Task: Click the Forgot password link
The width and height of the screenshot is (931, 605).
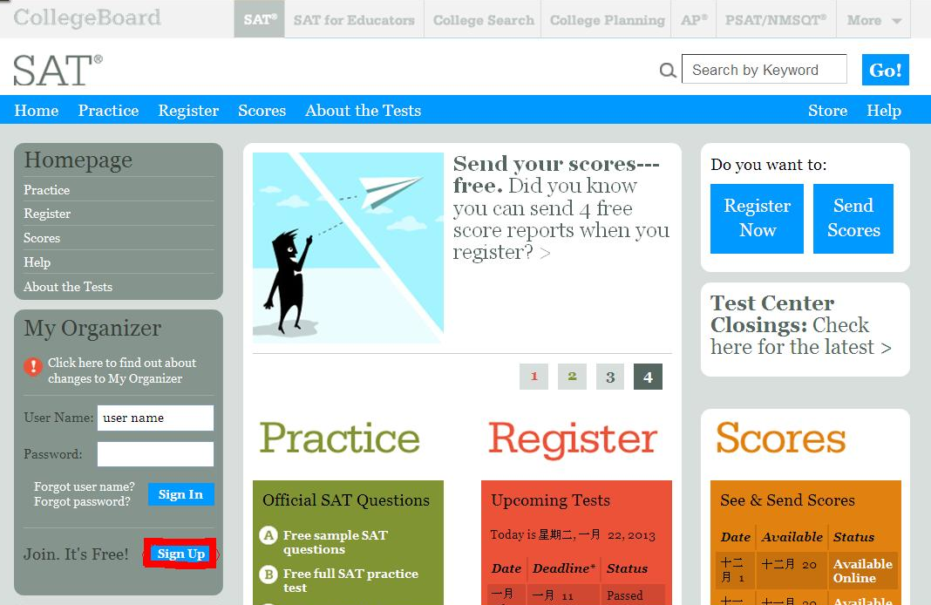Action: point(82,501)
